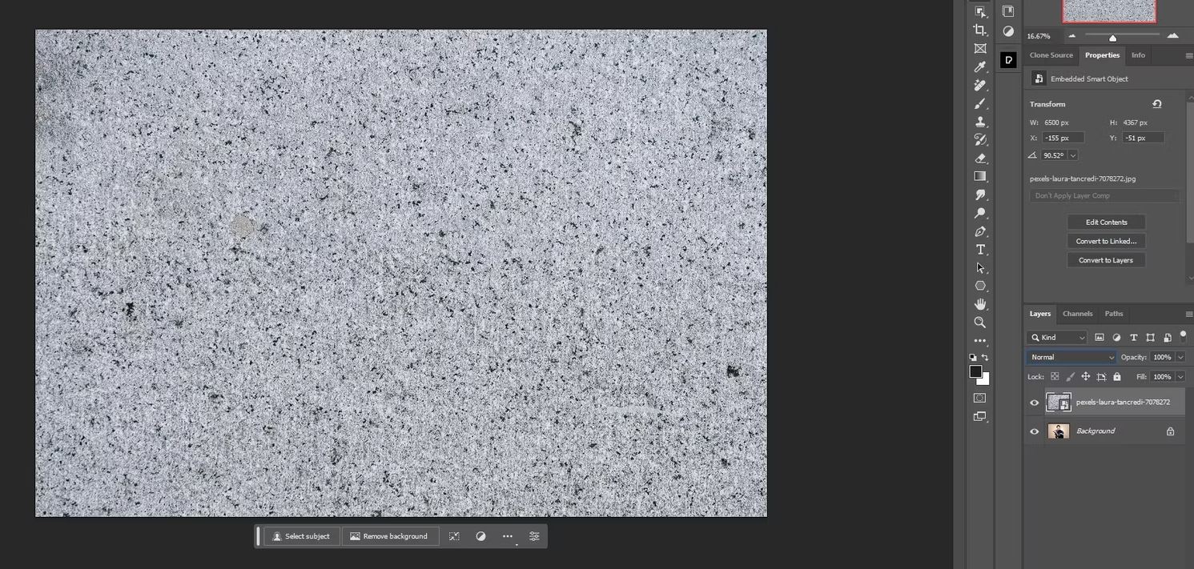Hide the Background layer

pos(1035,431)
